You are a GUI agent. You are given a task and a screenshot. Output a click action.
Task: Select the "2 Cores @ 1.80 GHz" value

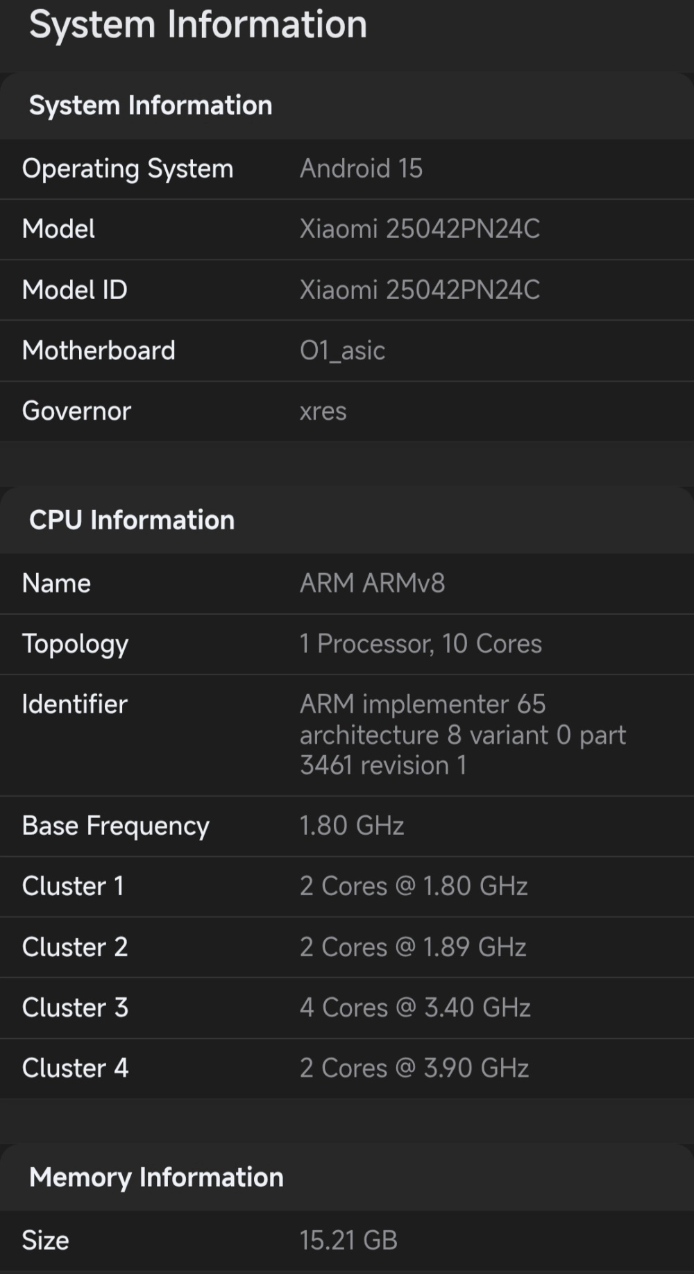point(414,886)
